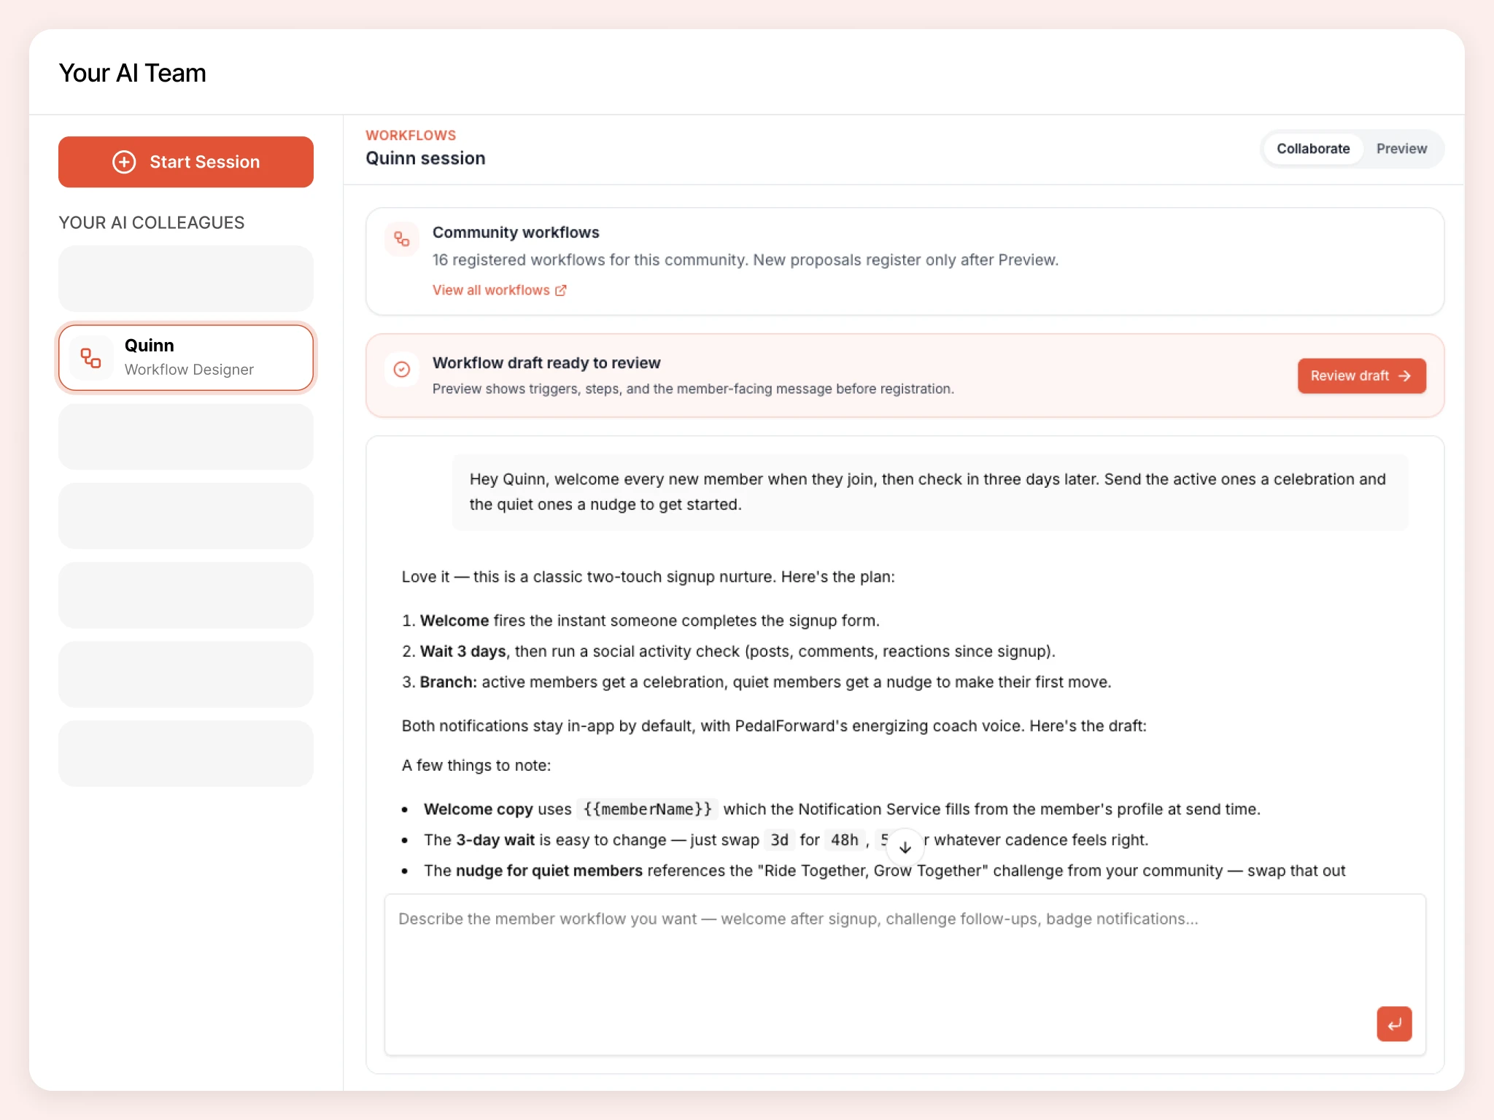Click the check-circle icon on the draft ready banner
The image size is (1494, 1120).
coord(402,370)
